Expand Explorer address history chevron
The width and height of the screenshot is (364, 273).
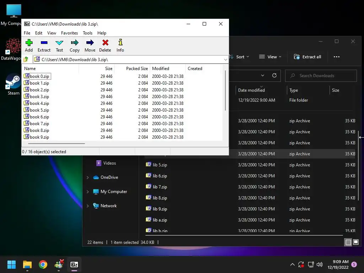pyautogui.click(x=263, y=75)
